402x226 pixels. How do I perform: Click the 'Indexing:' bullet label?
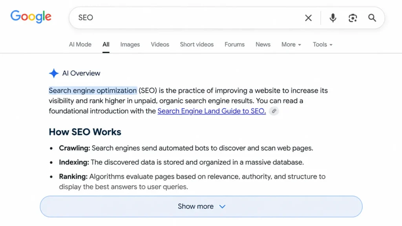(74, 162)
